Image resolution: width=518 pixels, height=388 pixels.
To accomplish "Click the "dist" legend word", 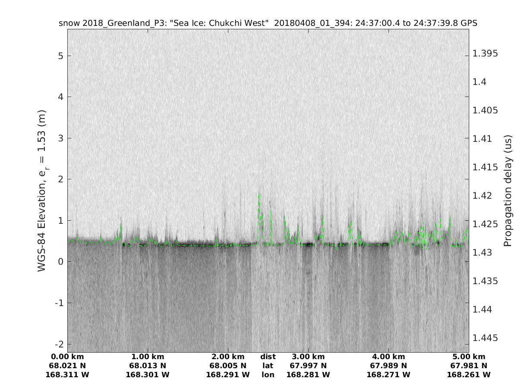I will click(x=268, y=357).
